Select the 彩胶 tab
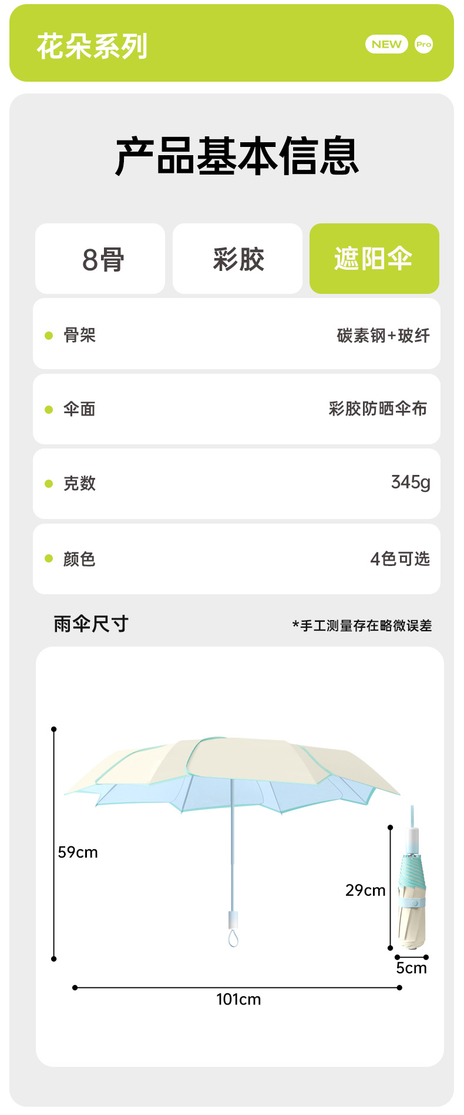This screenshot has height=1115, width=464. tap(238, 259)
